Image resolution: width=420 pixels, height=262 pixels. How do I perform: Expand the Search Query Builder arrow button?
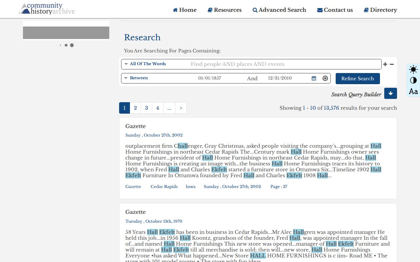(x=390, y=93)
